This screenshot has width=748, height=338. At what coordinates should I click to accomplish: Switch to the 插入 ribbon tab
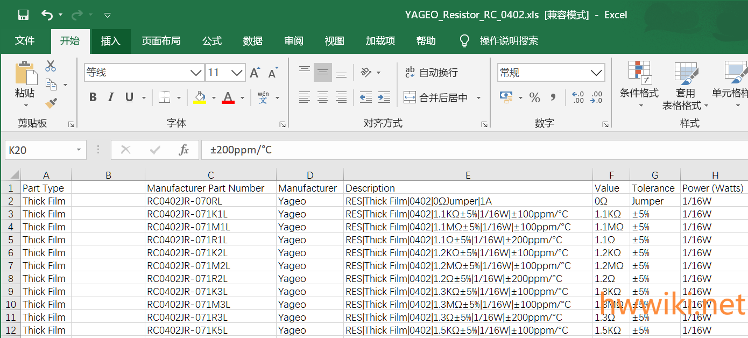point(110,41)
